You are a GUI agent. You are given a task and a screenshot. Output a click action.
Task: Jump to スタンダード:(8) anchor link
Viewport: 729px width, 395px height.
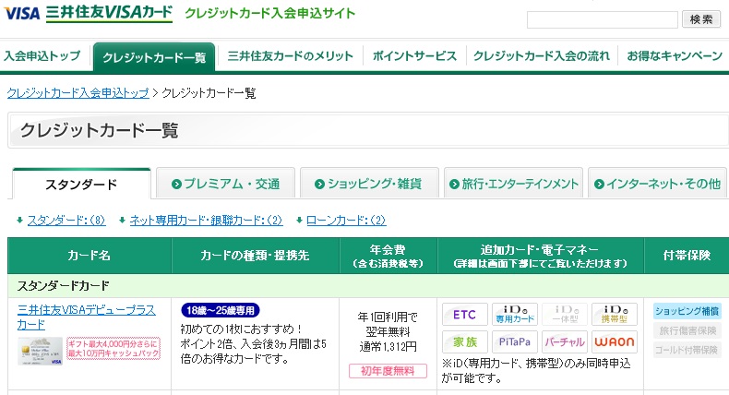coord(66,220)
